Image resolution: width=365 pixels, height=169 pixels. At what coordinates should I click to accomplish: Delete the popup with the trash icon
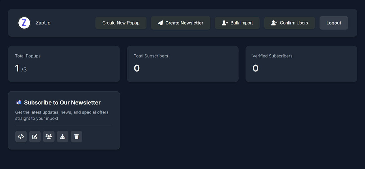click(x=76, y=137)
